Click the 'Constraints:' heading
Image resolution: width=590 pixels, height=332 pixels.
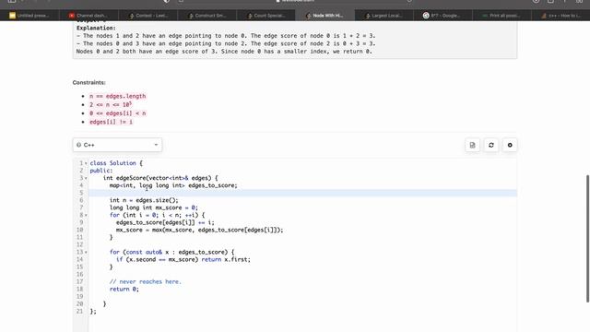click(x=89, y=82)
